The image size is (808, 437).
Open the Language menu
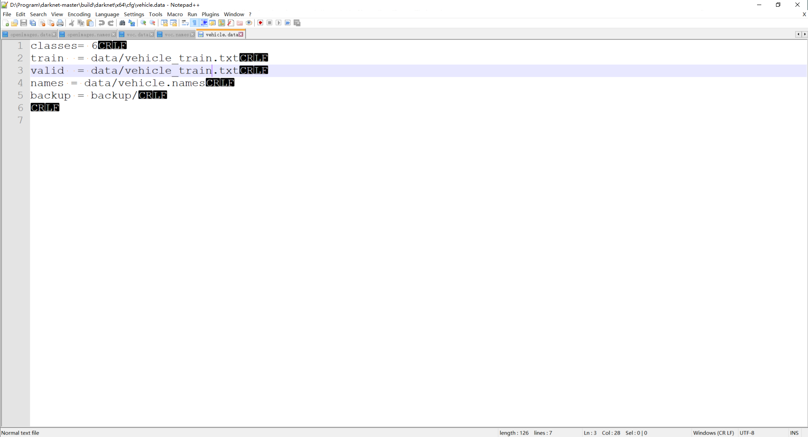coord(107,14)
